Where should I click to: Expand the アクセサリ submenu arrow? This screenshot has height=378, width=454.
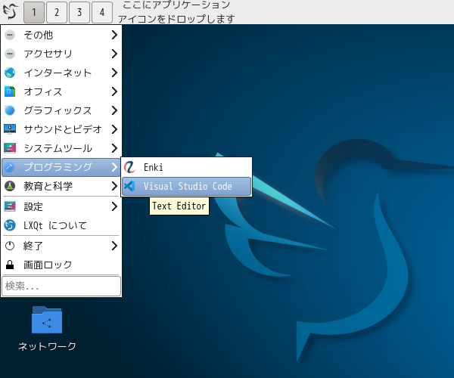115,54
